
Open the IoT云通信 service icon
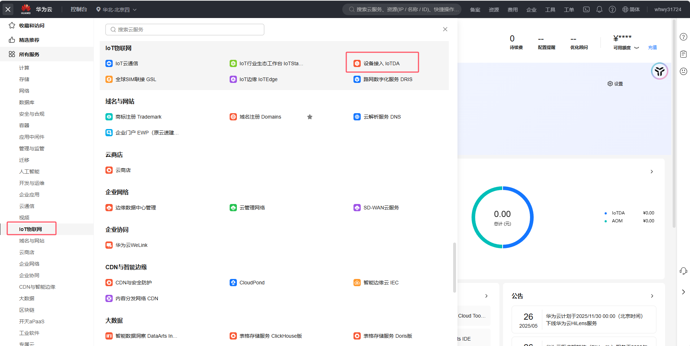pos(109,63)
